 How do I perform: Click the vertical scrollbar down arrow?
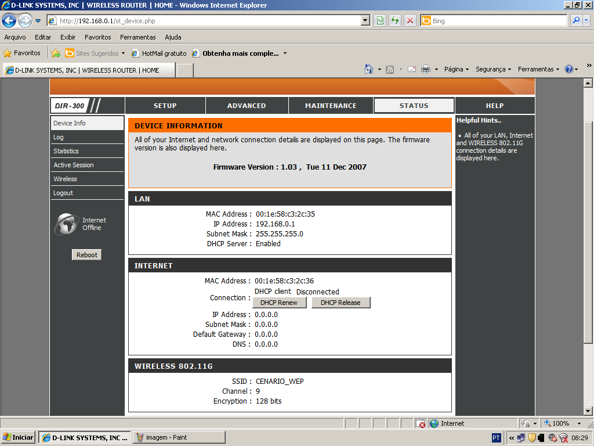(x=588, y=411)
